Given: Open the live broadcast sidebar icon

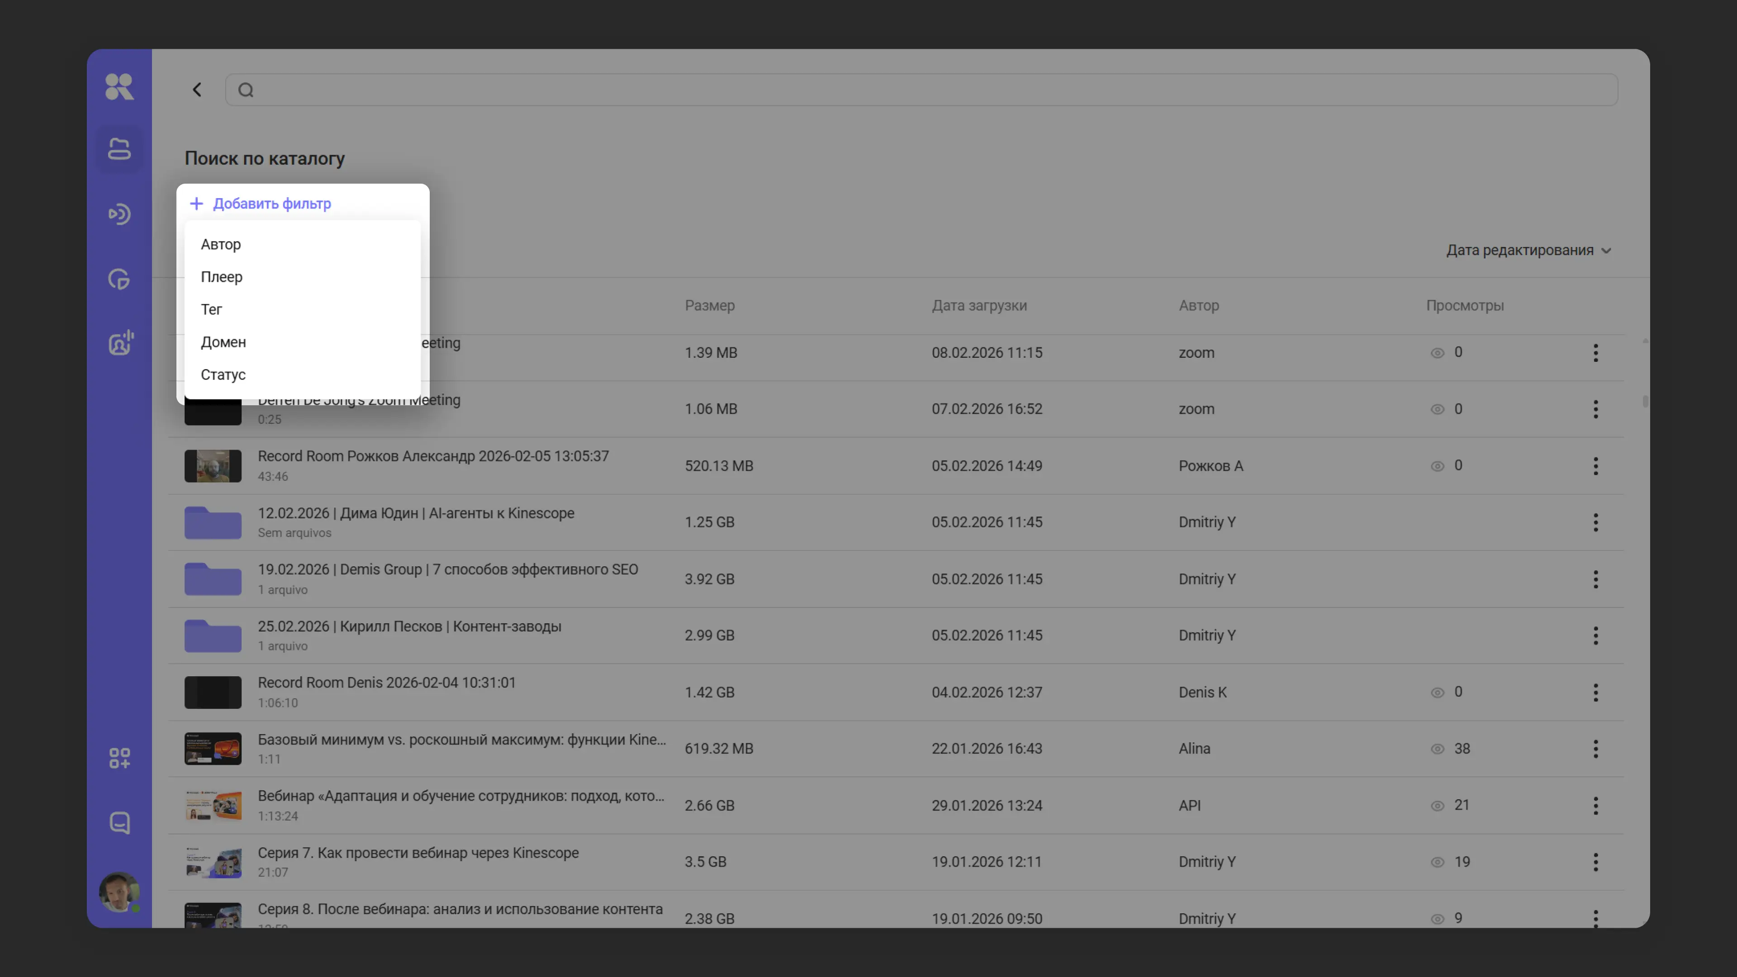Looking at the screenshot, I should tap(119, 214).
